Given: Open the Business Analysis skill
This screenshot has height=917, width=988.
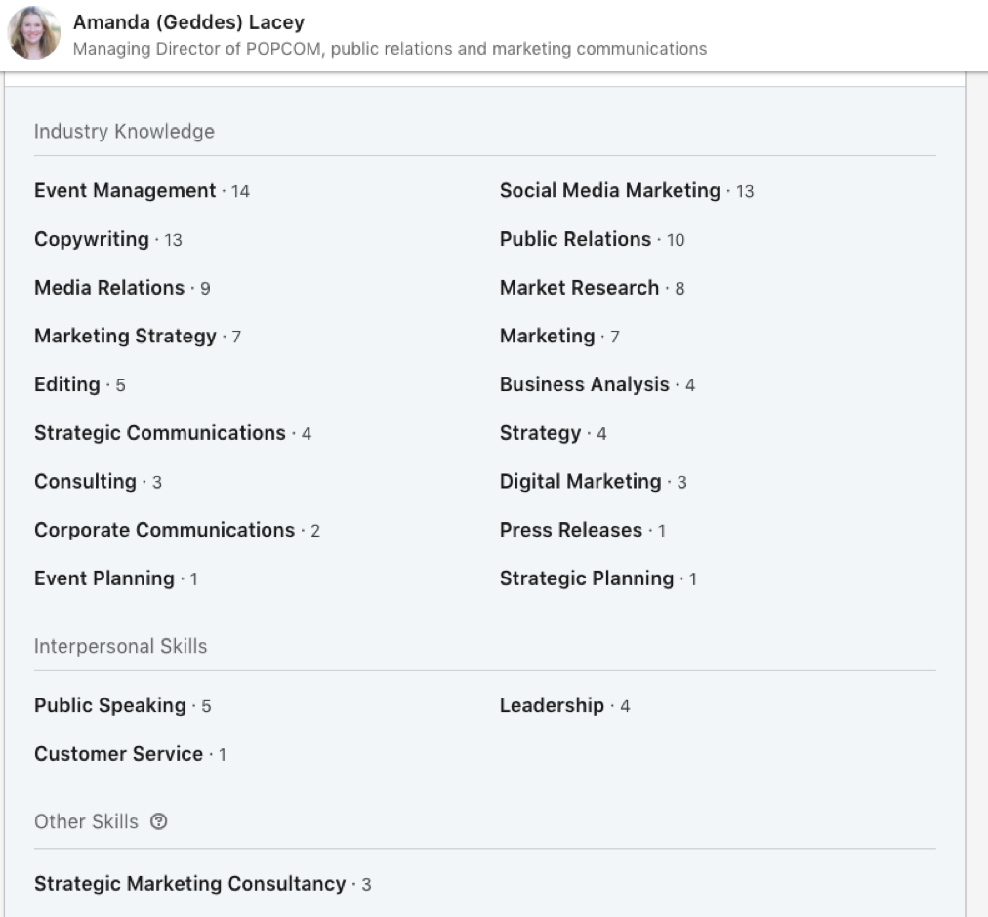Looking at the screenshot, I should [584, 384].
